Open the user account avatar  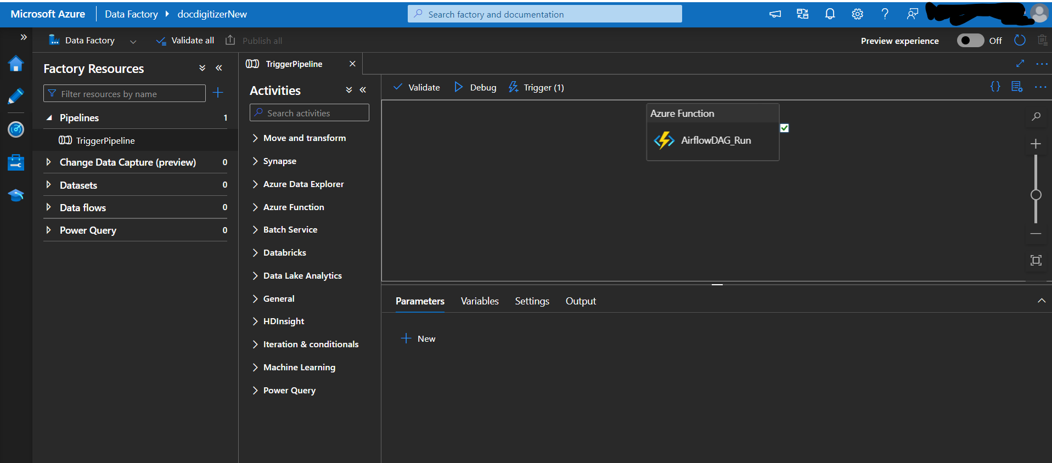pyautogui.click(x=1039, y=13)
